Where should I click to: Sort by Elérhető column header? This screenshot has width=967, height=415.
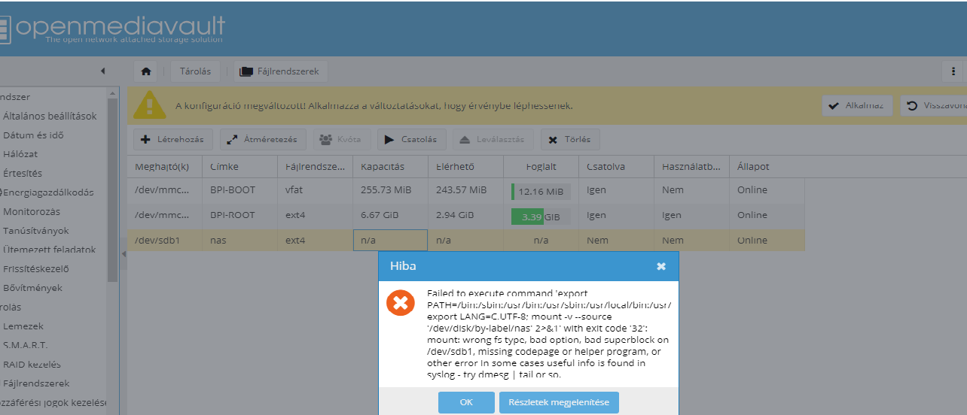[x=465, y=166]
